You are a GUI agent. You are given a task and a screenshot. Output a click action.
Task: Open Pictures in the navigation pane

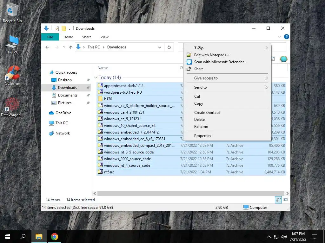[65, 103]
